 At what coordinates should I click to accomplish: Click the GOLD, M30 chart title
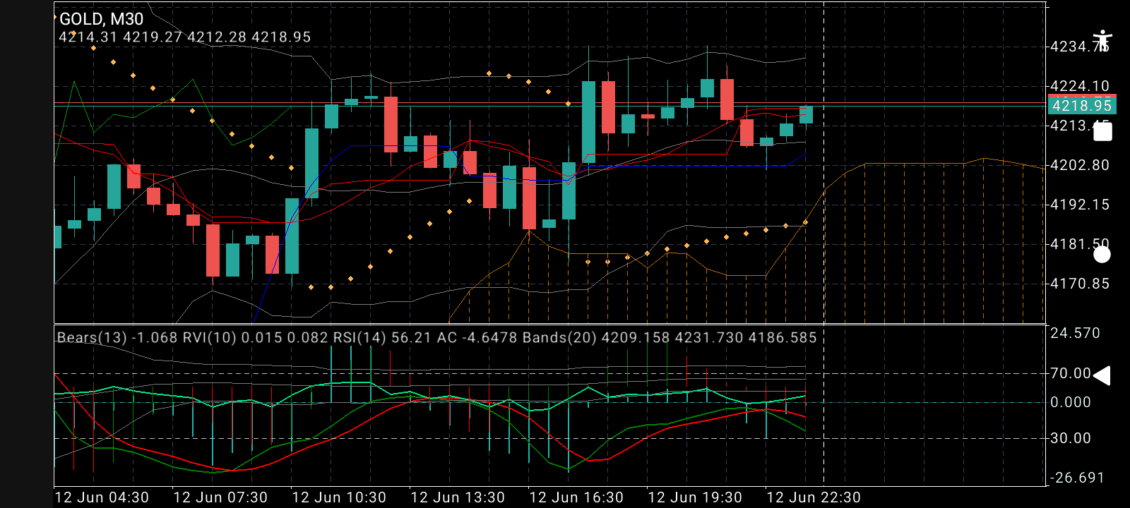(101, 19)
